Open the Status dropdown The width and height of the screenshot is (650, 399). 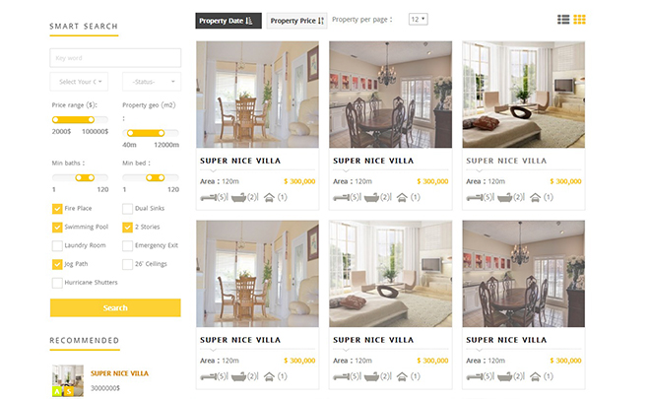pos(152,82)
